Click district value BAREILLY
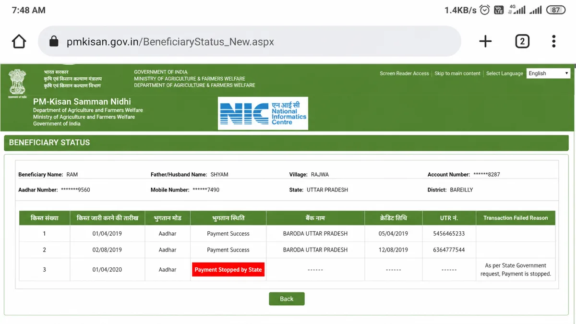Screen dimensions: 576x324 pos(461,190)
